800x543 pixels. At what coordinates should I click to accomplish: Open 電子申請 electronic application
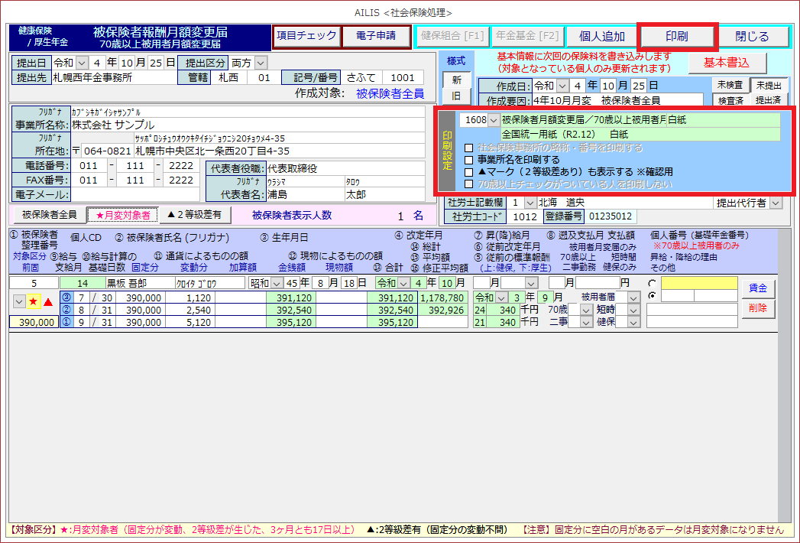pyautogui.click(x=374, y=36)
